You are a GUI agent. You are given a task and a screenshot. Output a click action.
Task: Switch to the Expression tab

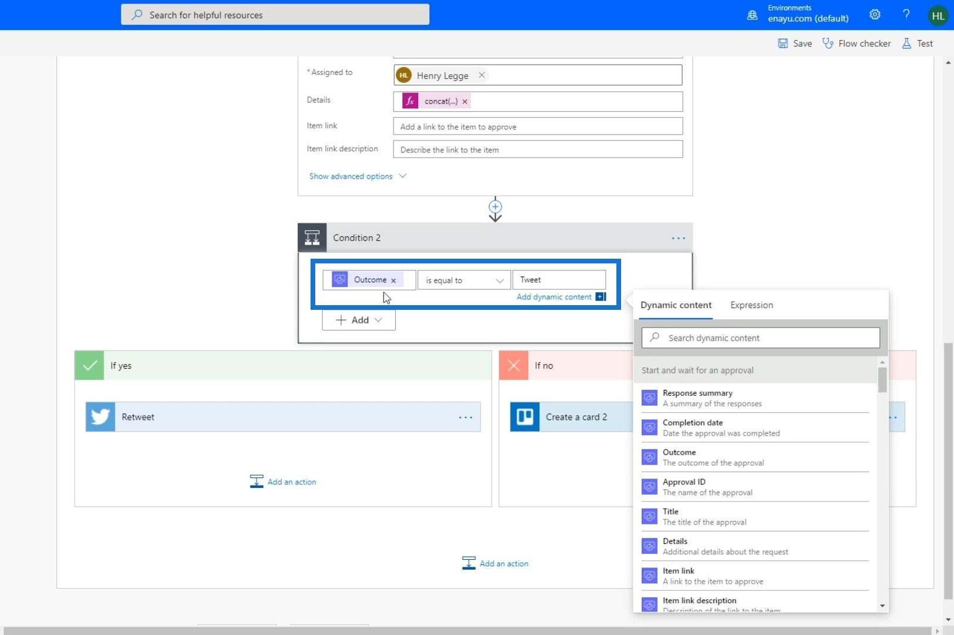751,305
